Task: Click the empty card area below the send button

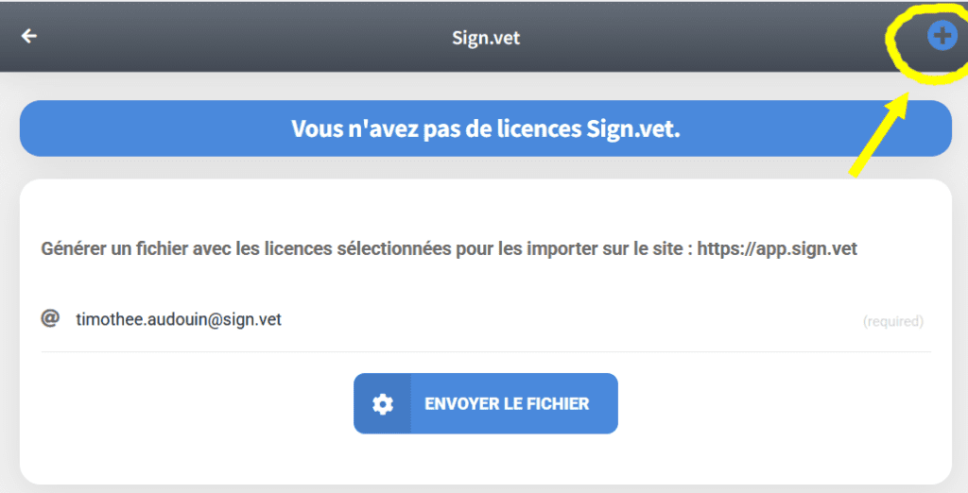Action: 486,461
